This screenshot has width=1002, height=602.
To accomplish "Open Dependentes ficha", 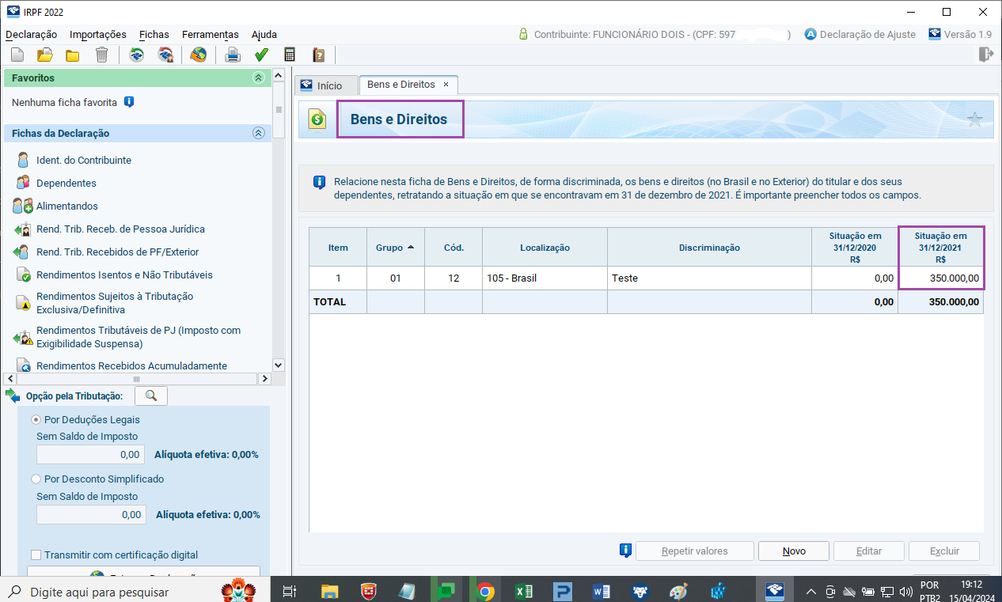I will (x=66, y=183).
